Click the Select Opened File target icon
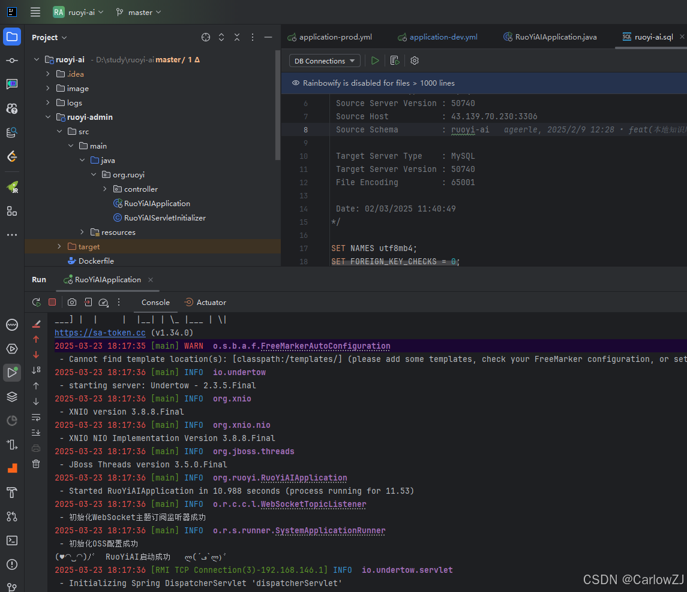Image resolution: width=687 pixels, height=592 pixels. pyautogui.click(x=205, y=38)
